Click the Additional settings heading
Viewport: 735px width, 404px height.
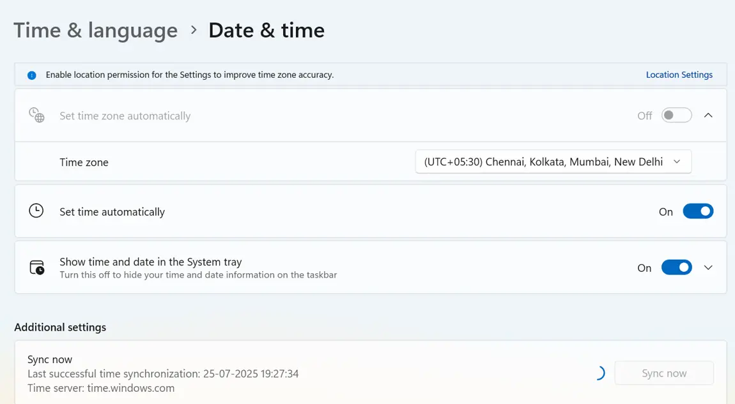point(60,327)
